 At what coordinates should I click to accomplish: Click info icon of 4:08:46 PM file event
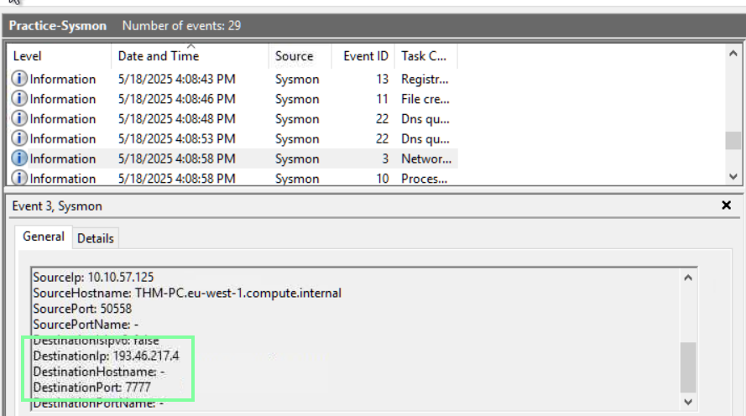pos(20,99)
